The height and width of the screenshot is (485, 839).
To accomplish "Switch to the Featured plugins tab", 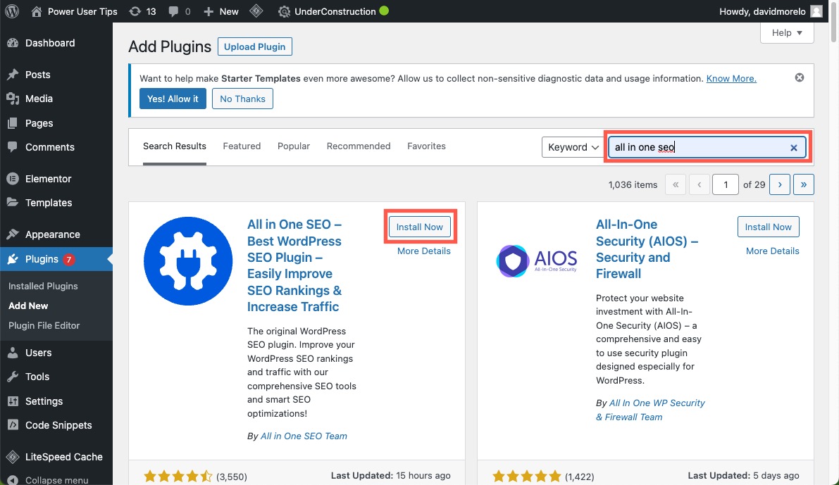I will tap(242, 146).
